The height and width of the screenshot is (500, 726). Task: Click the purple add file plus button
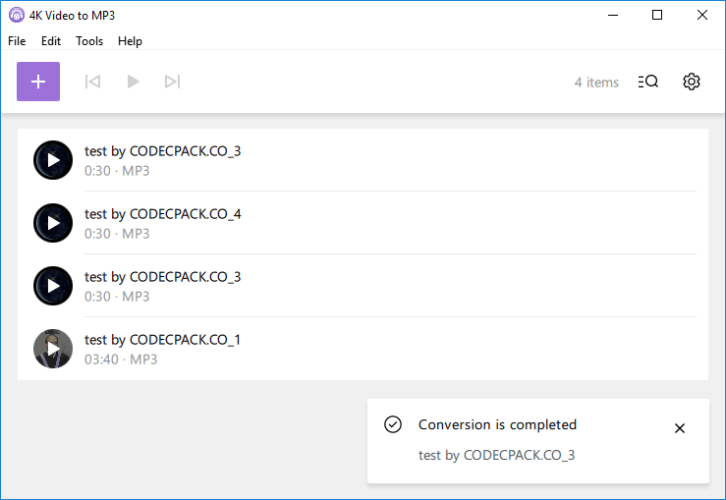coord(38,82)
